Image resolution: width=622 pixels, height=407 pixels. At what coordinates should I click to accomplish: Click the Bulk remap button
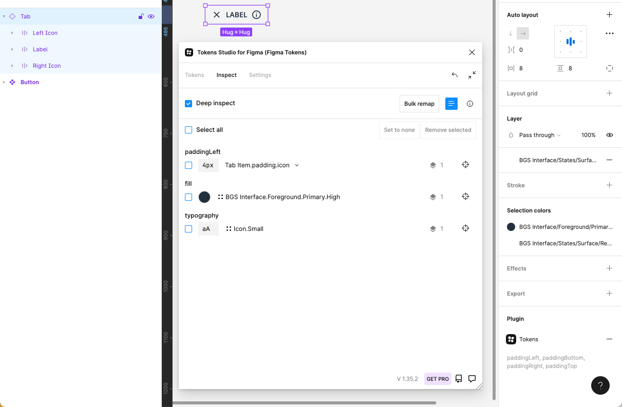pyautogui.click(x=419, y=103)
